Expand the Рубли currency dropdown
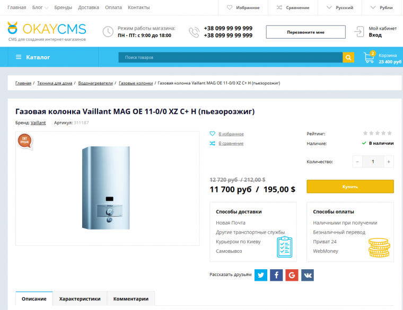Viewport: 403px width, 310px height. (381, 8)
